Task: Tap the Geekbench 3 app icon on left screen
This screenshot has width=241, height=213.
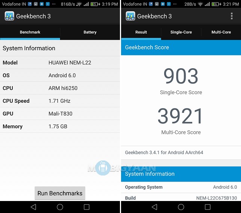Action: point(9,16)
